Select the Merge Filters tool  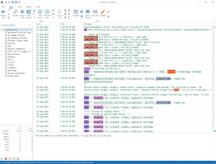click(22, 14)
